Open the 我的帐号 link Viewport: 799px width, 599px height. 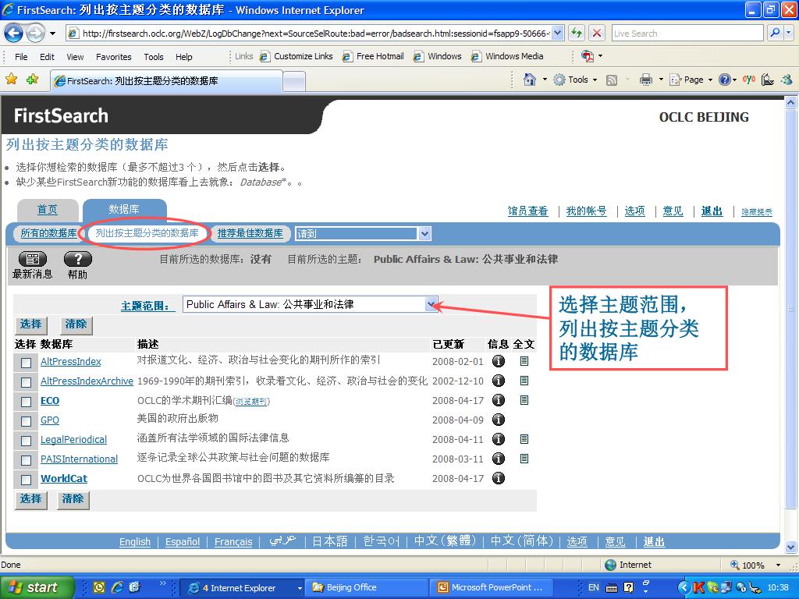point(587,211)
